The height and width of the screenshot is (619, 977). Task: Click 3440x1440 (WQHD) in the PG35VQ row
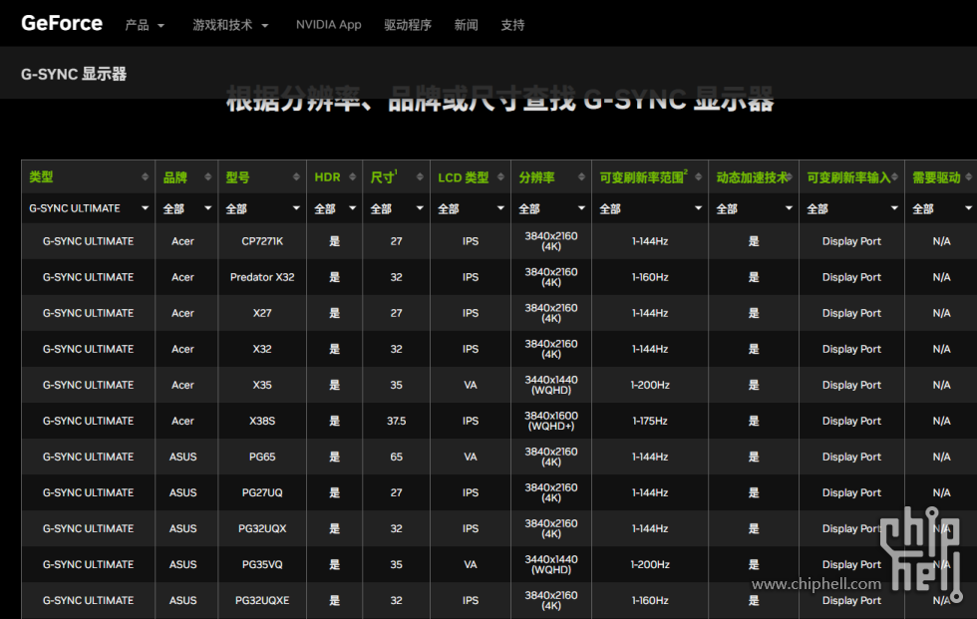click(x=551, y=565)
